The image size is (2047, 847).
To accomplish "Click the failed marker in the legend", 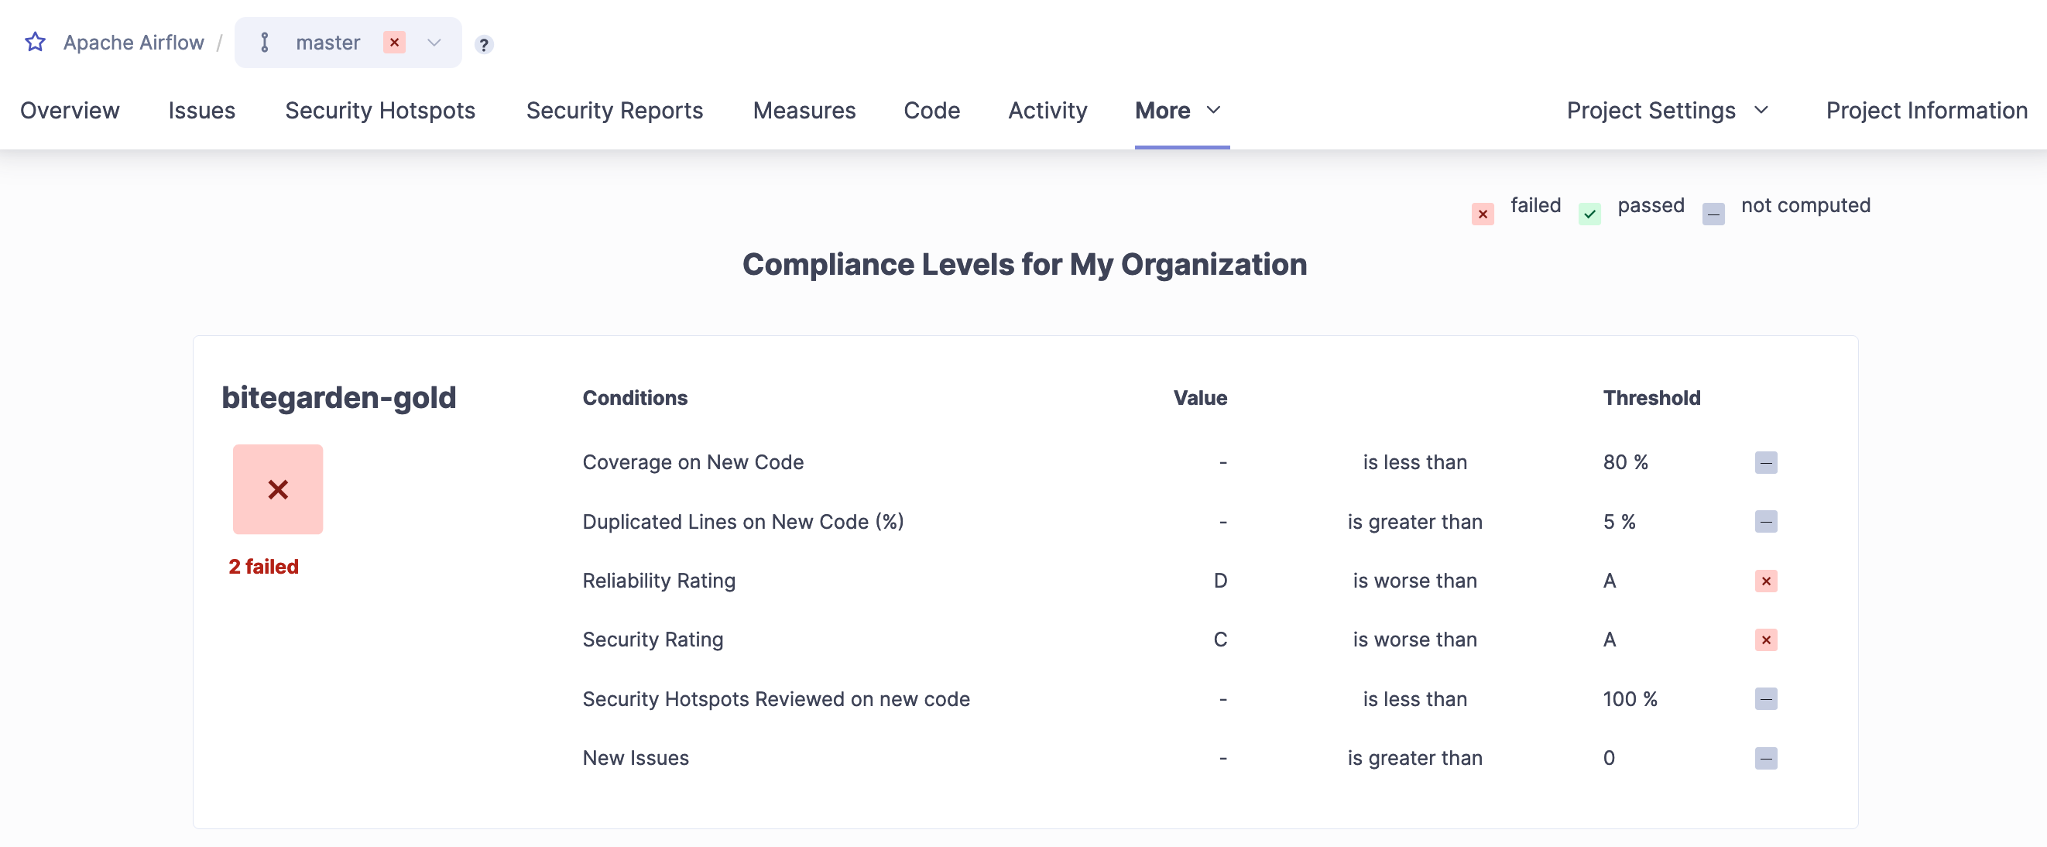I will (1481, 213).
